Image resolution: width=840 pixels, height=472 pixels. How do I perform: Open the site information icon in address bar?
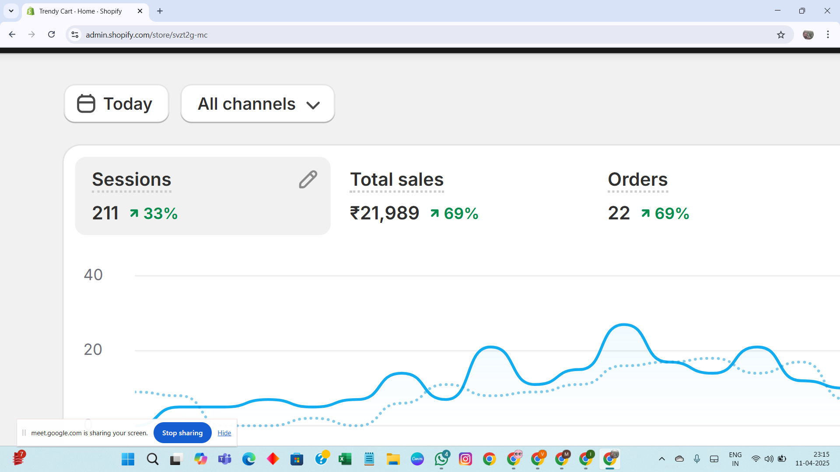click(75, 35)
